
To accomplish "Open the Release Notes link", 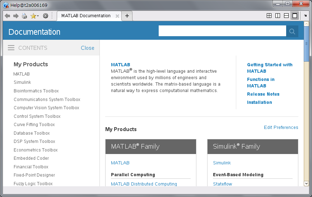I will coord(263,94).
